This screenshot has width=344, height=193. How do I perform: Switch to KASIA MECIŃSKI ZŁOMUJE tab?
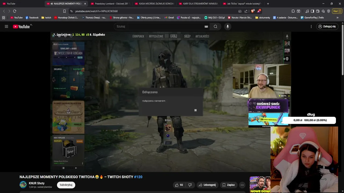[x=155, y=4]
